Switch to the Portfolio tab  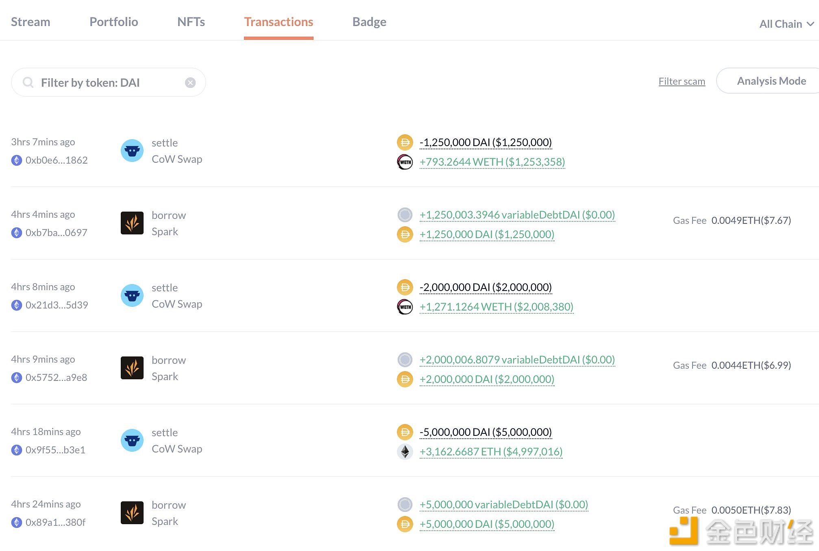coord(114,22)
